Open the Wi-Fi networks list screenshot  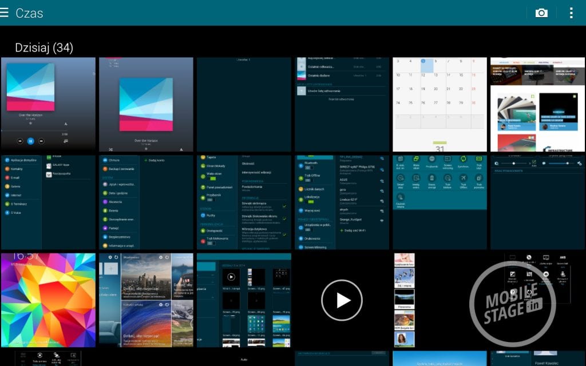pyautogui.click(x=342, y=202)
